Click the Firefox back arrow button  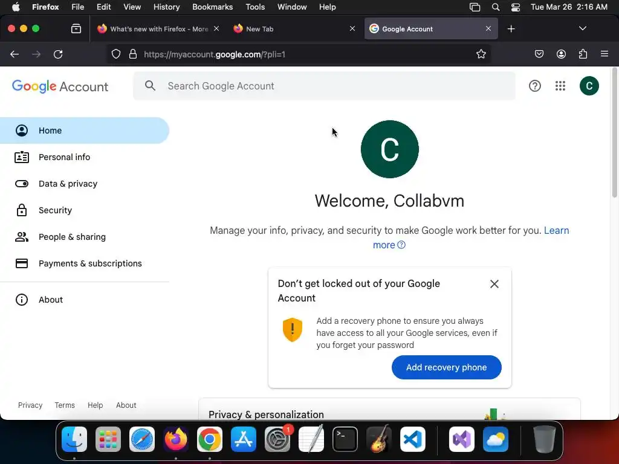pos(15,54)
